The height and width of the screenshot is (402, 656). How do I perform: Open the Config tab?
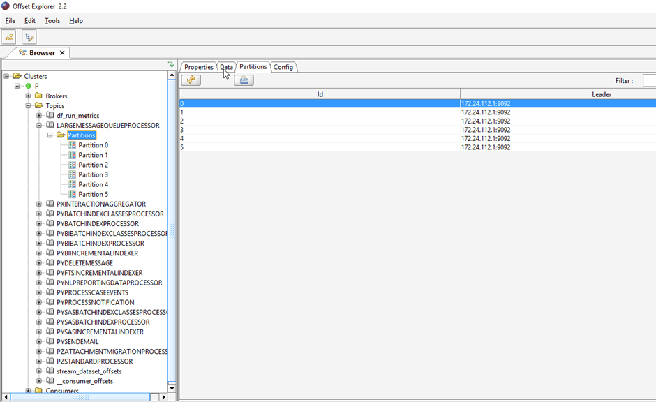click(x=283, y=67)
